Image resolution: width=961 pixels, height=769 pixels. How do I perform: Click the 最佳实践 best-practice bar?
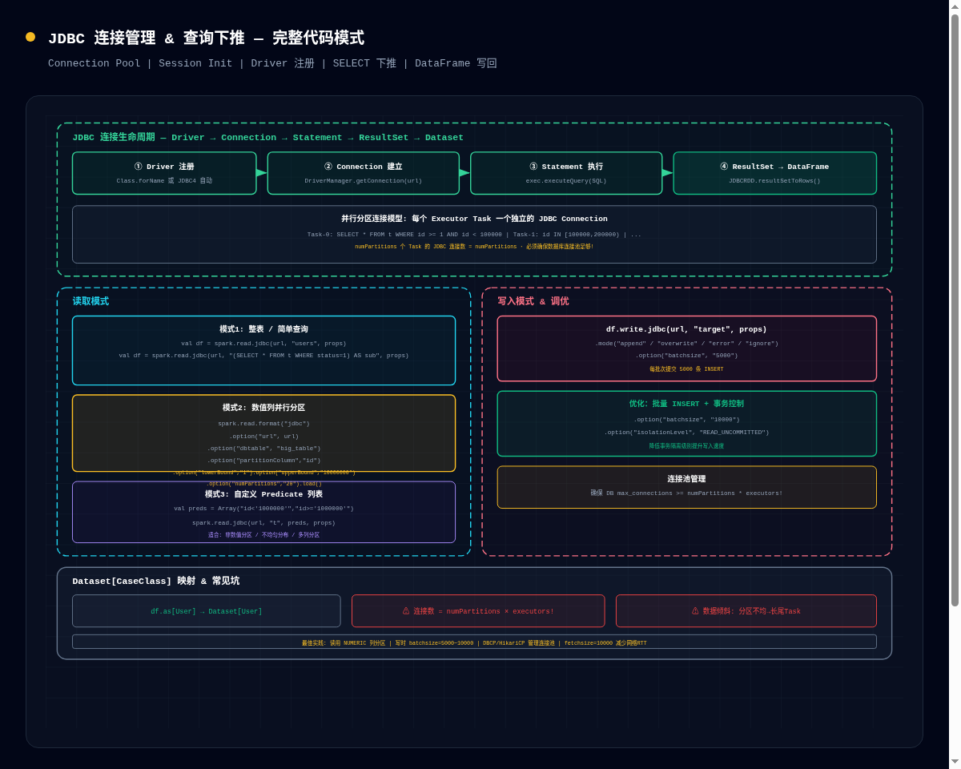pyautogui.click(x=474, y=642)
